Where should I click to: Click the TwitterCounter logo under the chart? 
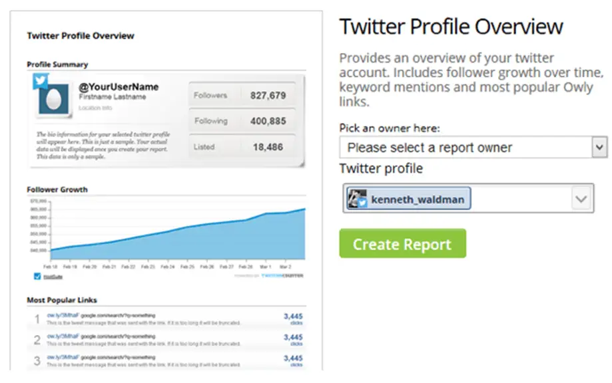tap(282, 276)
